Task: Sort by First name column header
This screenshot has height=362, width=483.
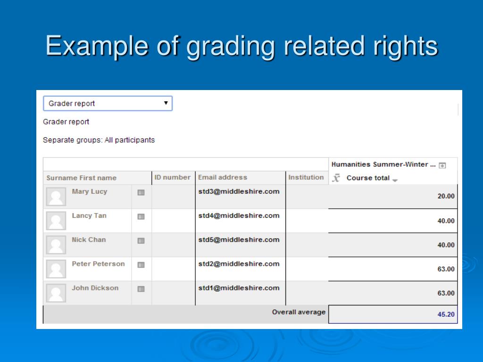Action: pyautogui.click(x=98, y=178)
